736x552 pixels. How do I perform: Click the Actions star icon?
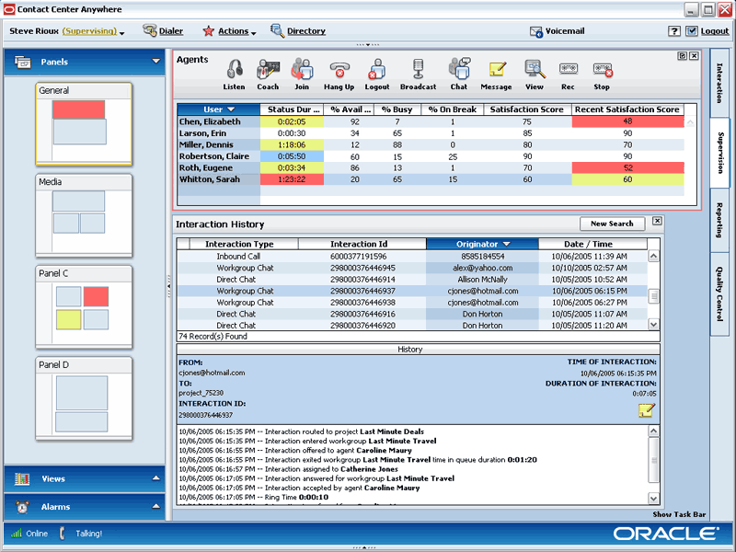pos(208,31)
